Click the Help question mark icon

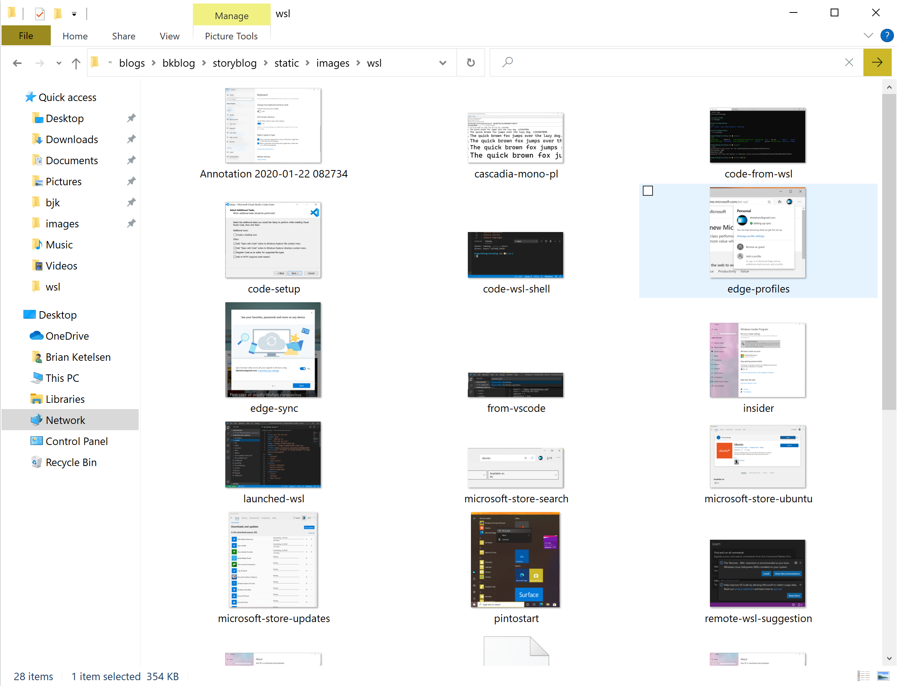click(x=886, y=35)
